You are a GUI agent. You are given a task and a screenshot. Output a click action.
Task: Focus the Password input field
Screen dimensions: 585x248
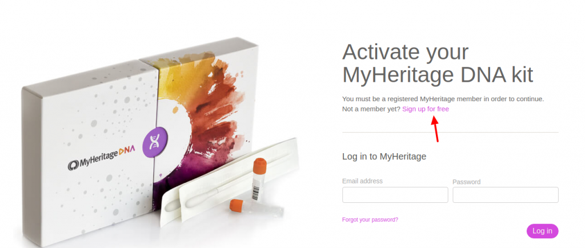(x=506, y=195)
